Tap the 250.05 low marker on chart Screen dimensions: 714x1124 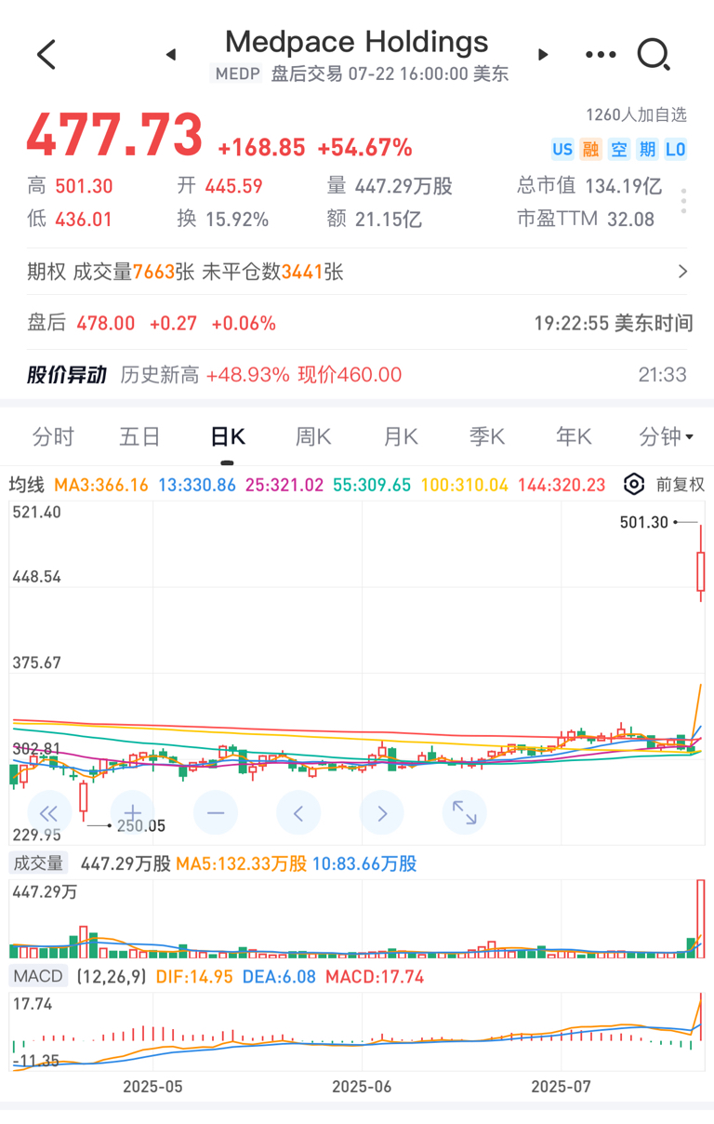pyautogui.click(x=139, y=825)
